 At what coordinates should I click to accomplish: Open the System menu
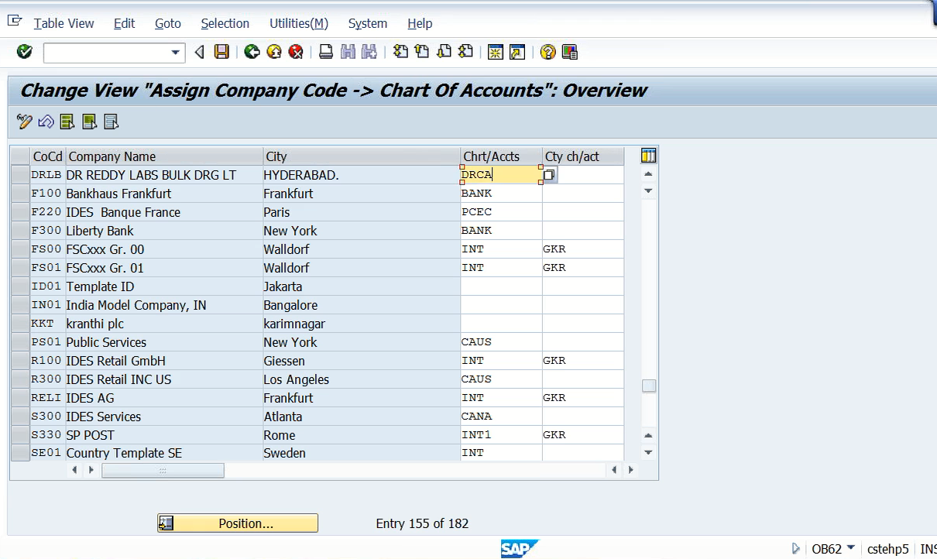click(x=368, y=23)
